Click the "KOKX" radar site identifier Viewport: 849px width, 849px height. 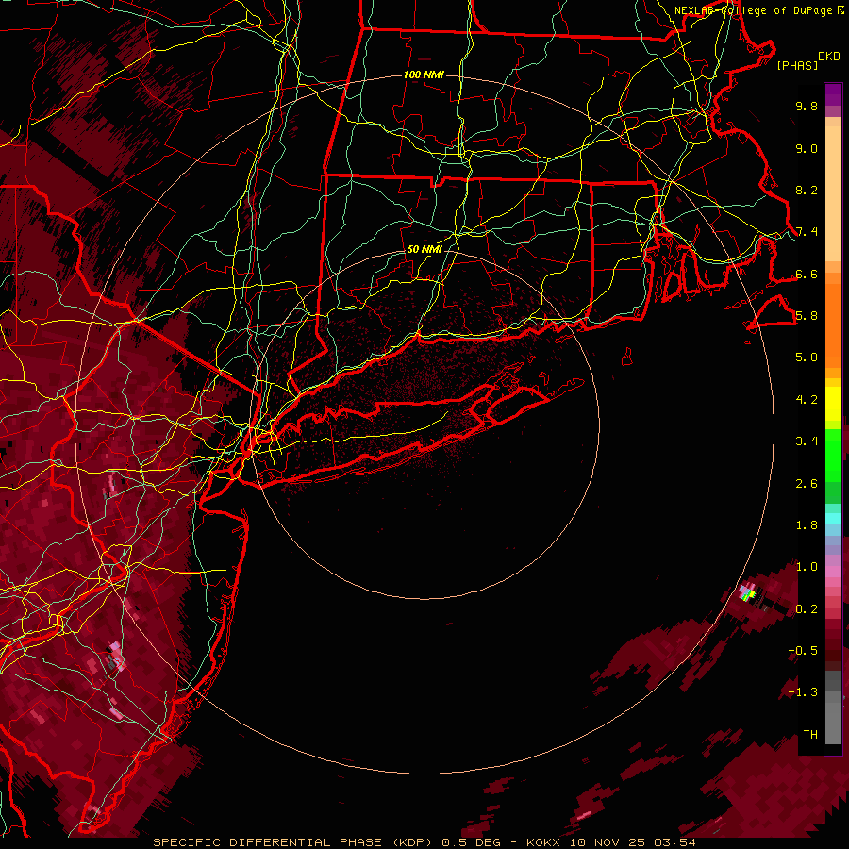click(543, 842)
